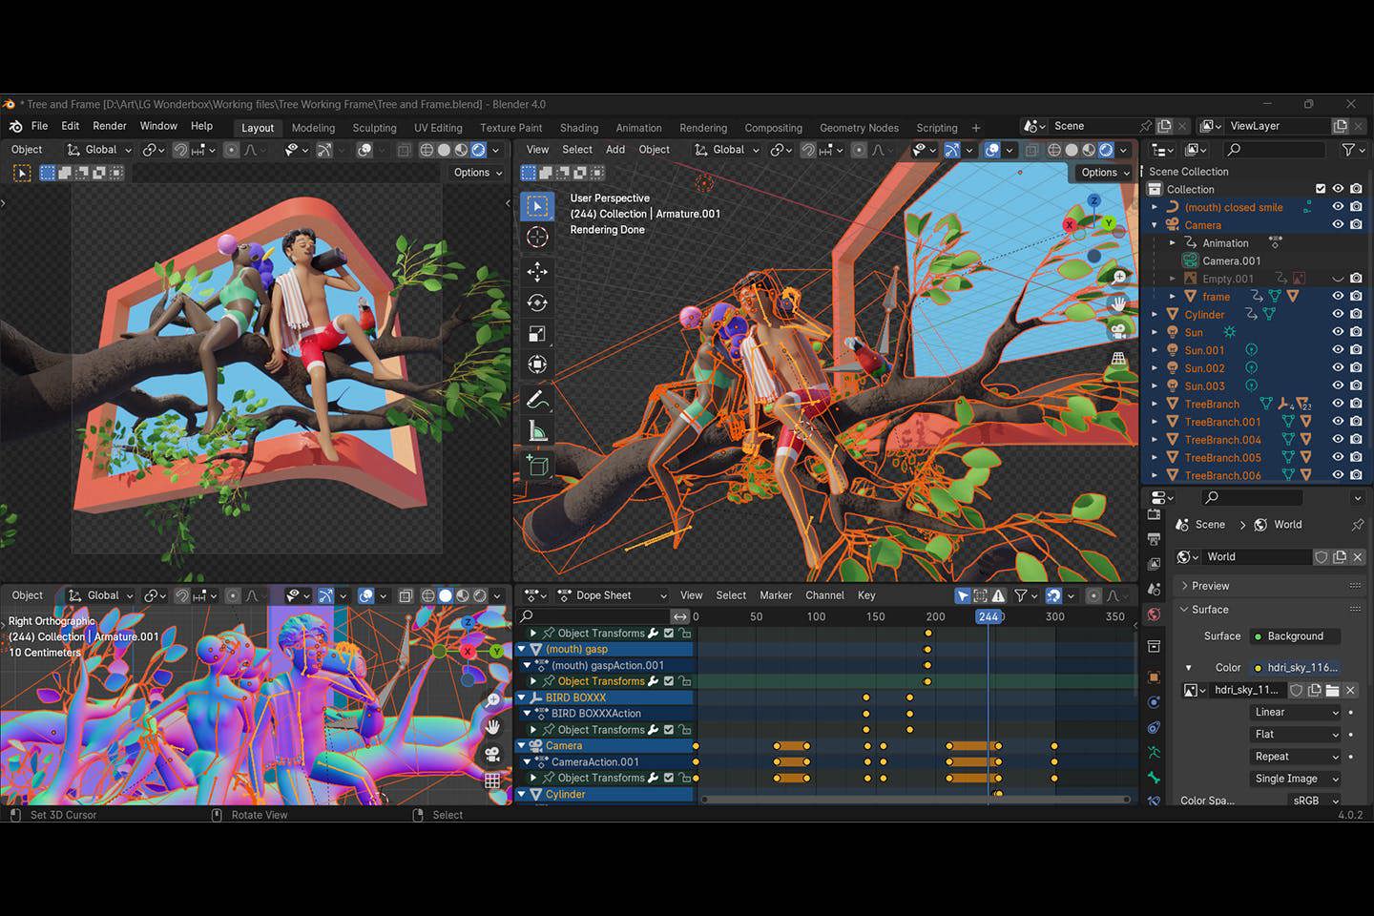This screenshot has height=916, width=1374.
Task: Toggle Show Overlays in main viewport header
Action: pyautogui.click(x=992, y=150)
